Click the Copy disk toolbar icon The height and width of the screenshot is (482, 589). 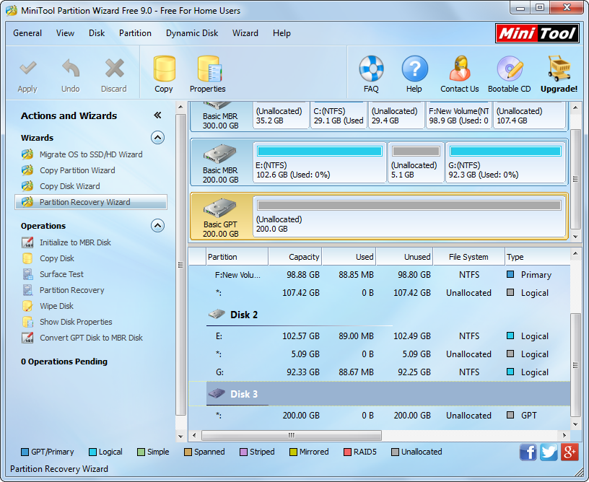[164, 74]
